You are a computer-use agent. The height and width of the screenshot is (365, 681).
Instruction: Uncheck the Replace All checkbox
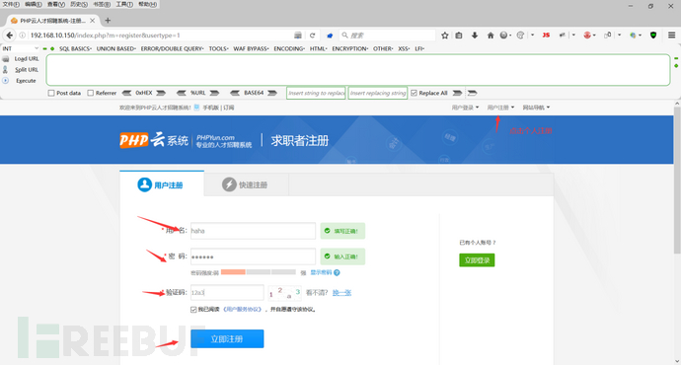click(x=414, y=93)
